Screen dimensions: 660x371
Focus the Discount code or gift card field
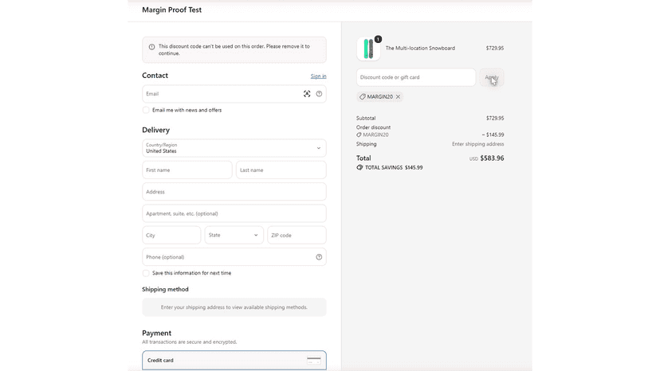coord(416,77)
